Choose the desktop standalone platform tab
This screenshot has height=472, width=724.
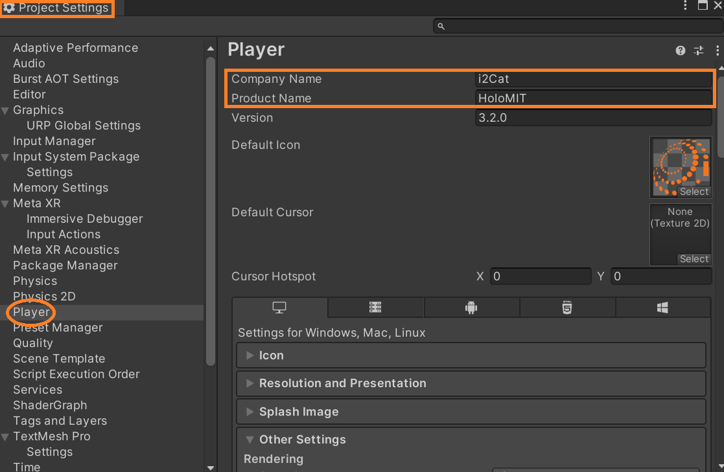279,308
